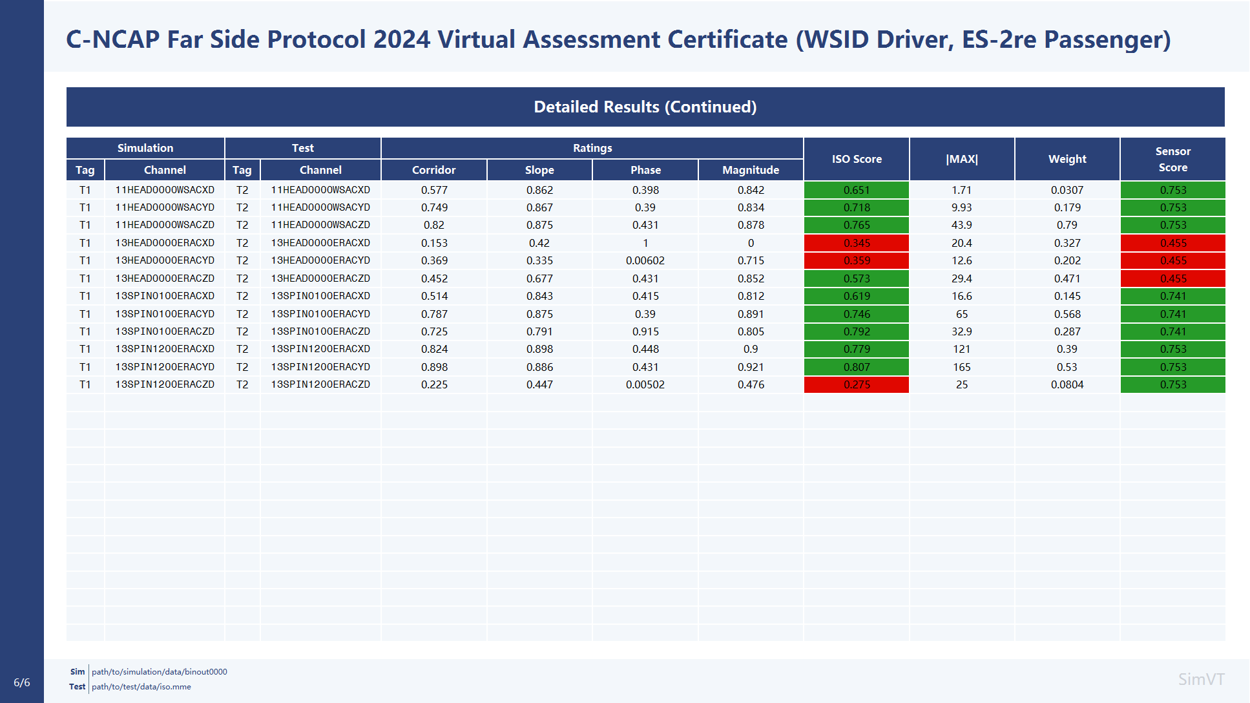Click the 6/6 page indicator
The height and width of the screenshot is (703, 1250).
tap(22, 682)
